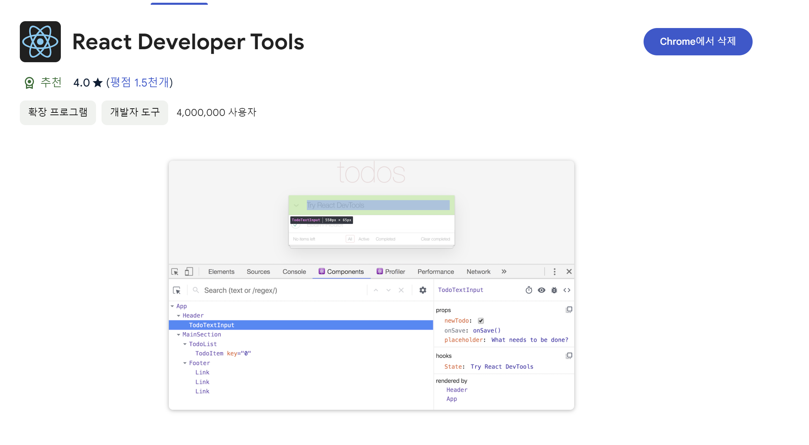809x445 pixels.
Task: Collapse the Footer node arrow
Action: tap(185, 363)
